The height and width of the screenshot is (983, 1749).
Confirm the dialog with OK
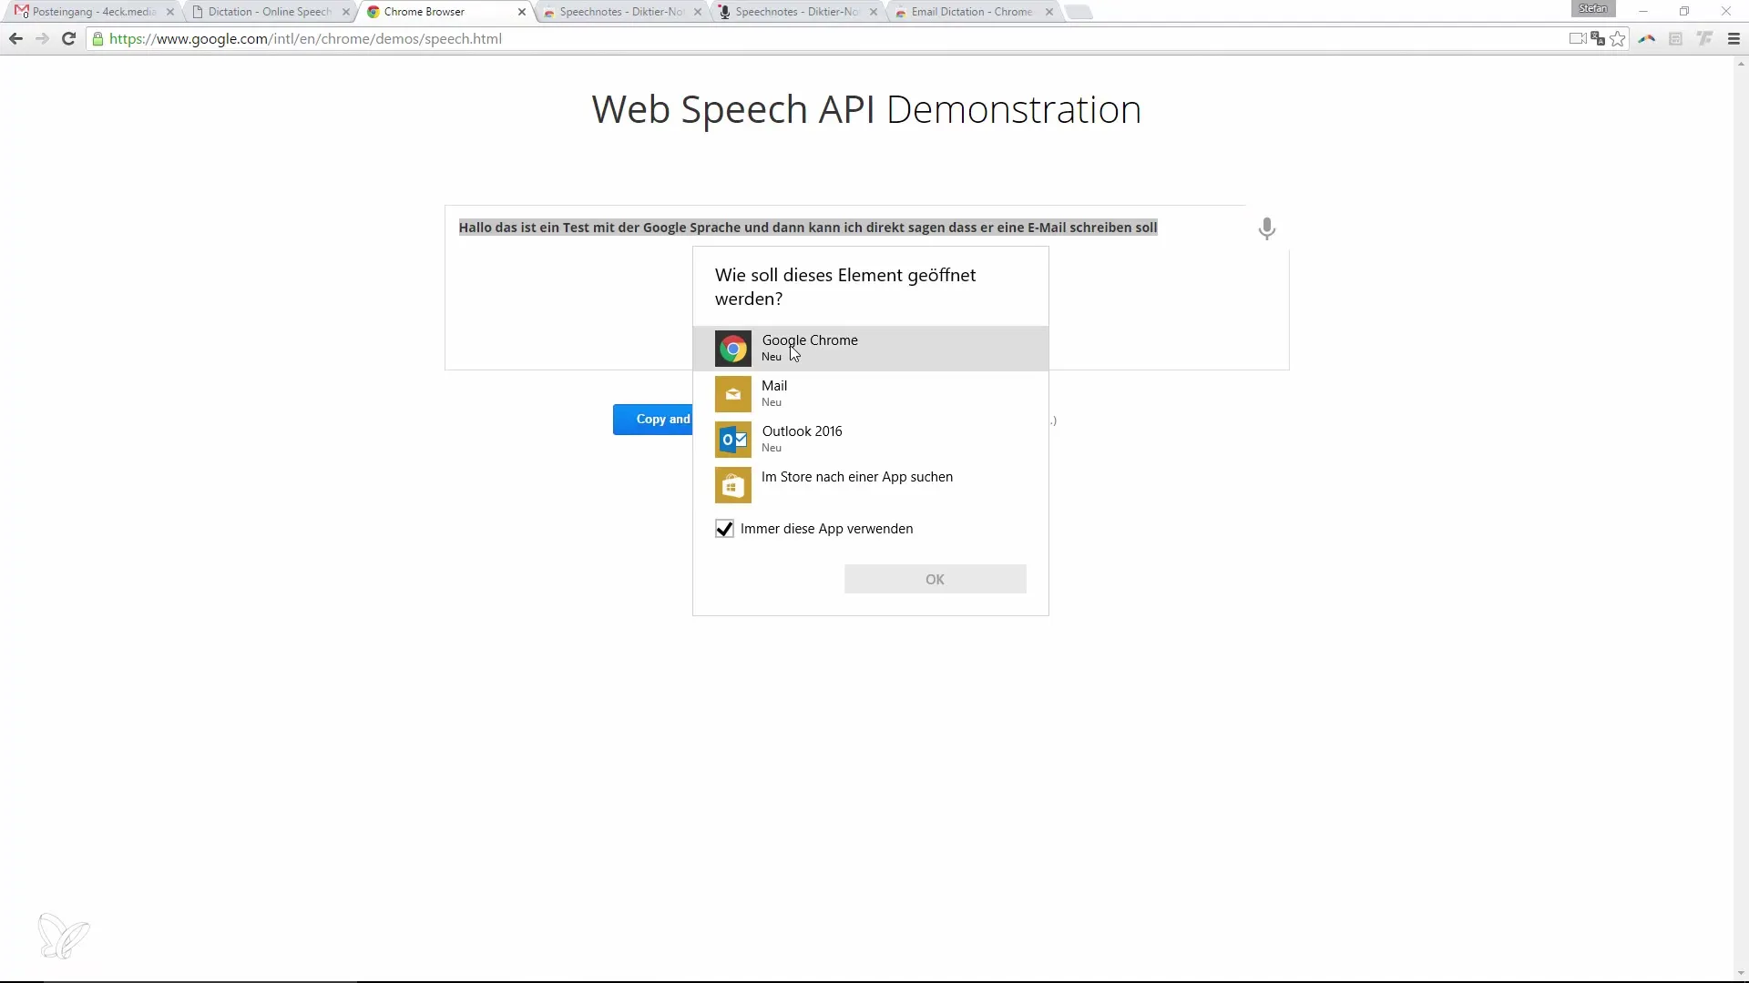pos(935,579)
